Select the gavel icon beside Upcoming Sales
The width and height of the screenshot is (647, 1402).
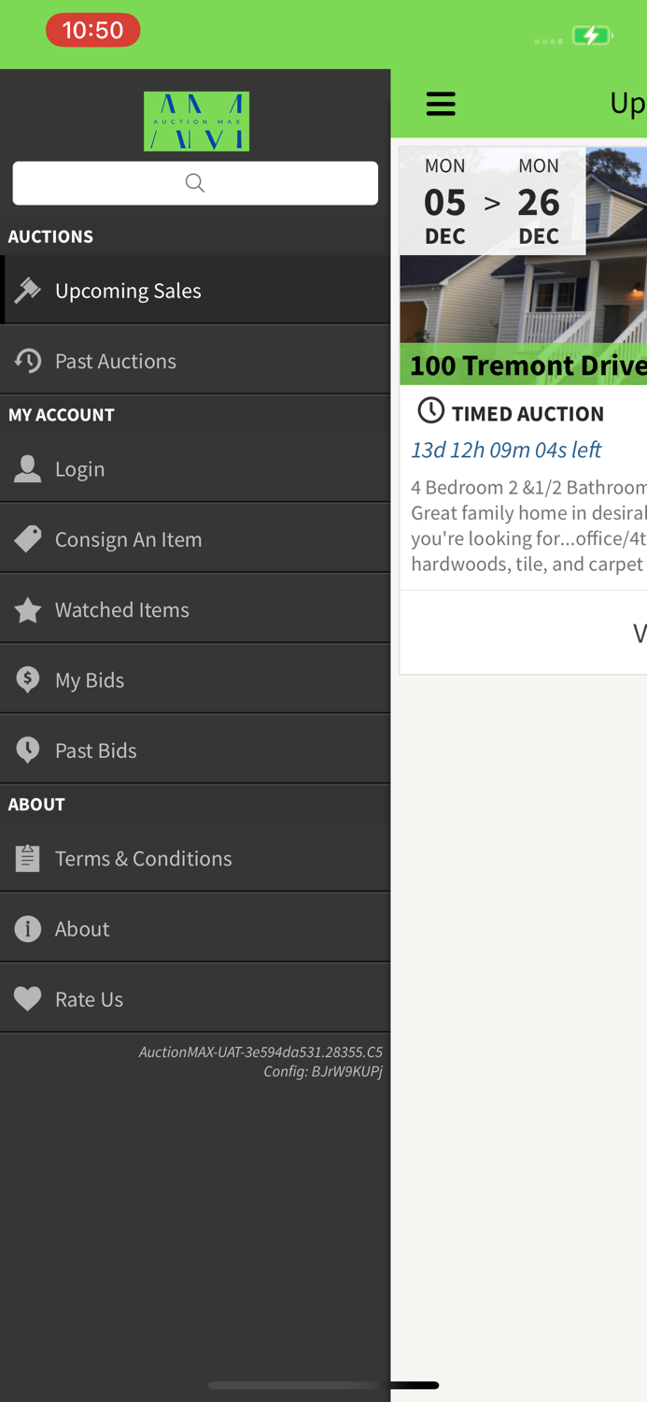point(27,290)
